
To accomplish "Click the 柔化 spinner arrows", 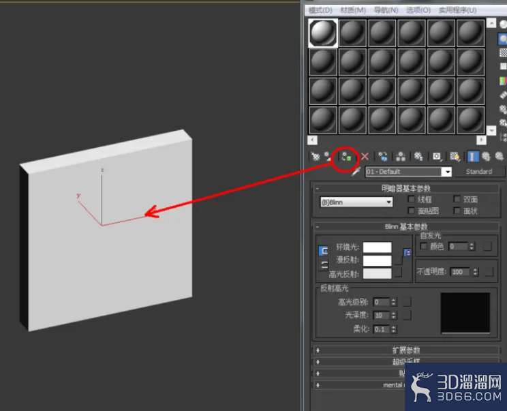I will (393, 329).
